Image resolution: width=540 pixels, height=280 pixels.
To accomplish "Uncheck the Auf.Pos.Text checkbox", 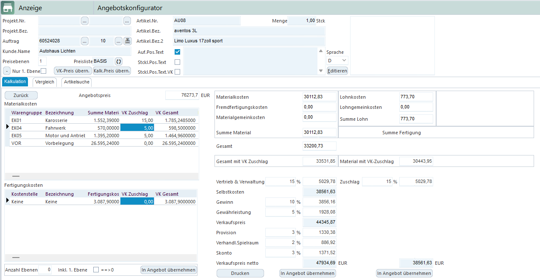I will 178,52.
